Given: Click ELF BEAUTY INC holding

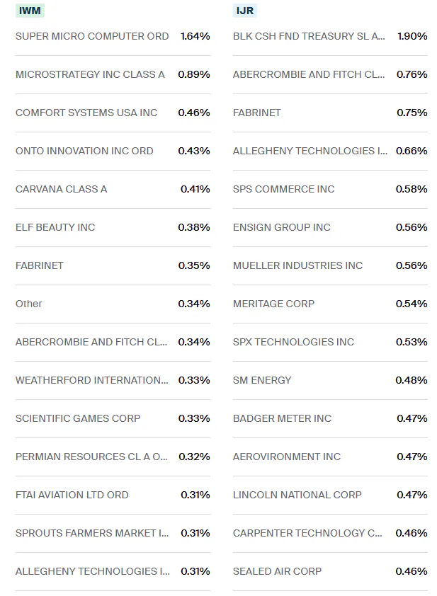Looking at the screenshot, I should pyautogui.click(x=55, y=227).
